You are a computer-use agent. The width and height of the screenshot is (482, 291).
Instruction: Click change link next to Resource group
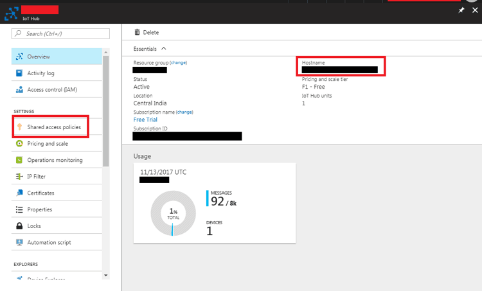pyautogui.click(x=178, y=63)
